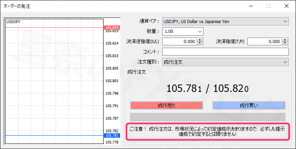Click the USDJPY chart label

(13, 22)
